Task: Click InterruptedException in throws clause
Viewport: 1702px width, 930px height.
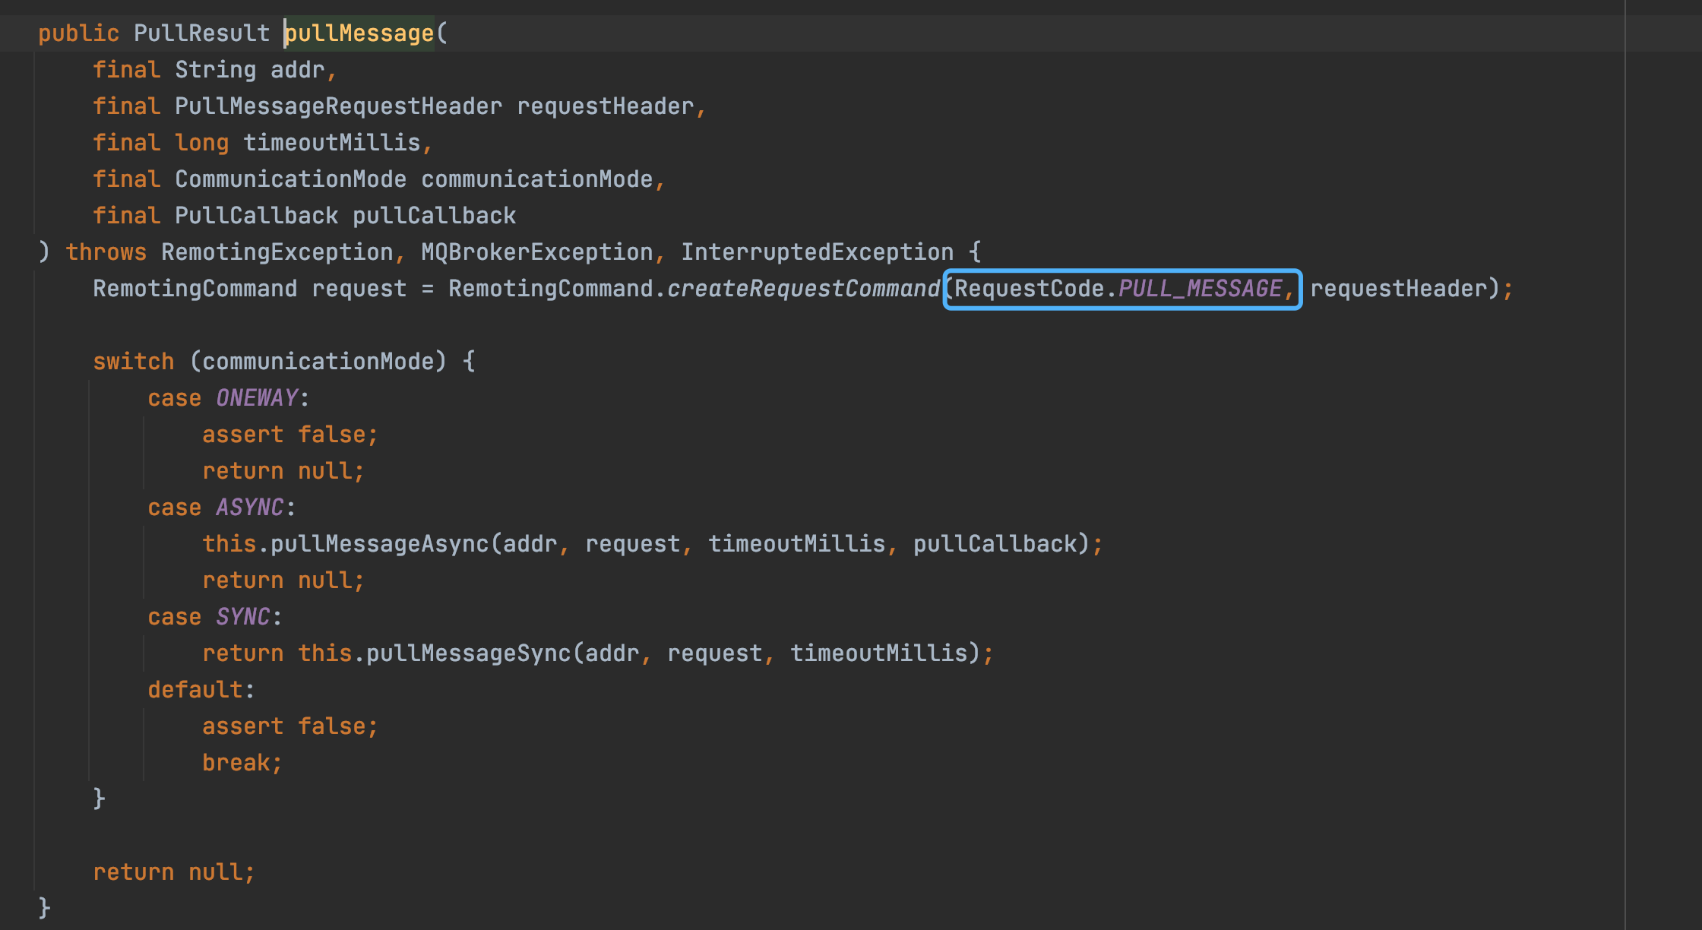Action: point(817,252)
